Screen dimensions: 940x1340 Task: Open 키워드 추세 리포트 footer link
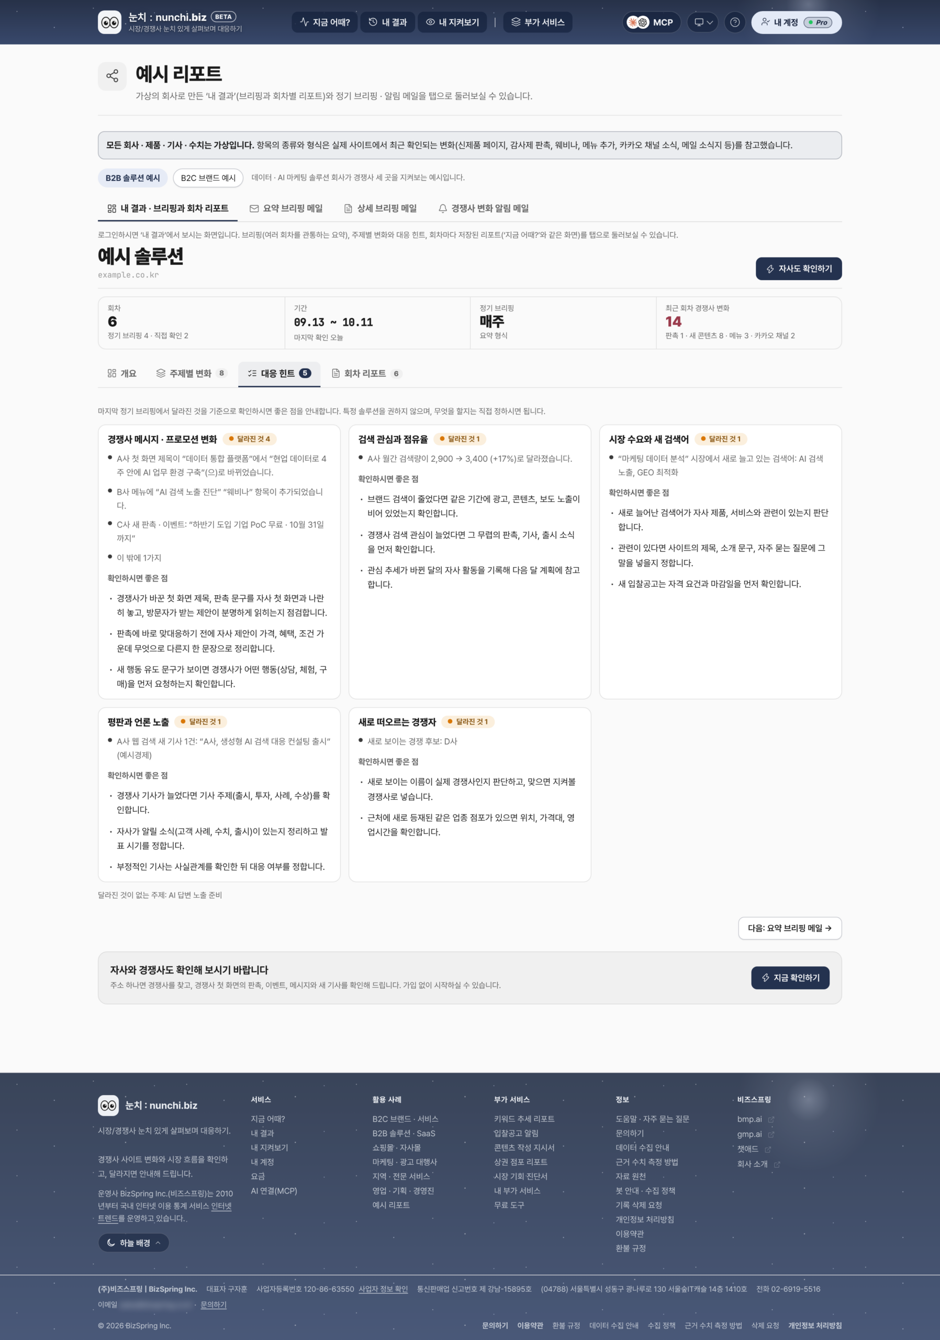[x=524, y=1119]
